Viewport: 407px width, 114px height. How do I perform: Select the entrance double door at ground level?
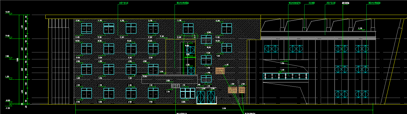(207, 97)
